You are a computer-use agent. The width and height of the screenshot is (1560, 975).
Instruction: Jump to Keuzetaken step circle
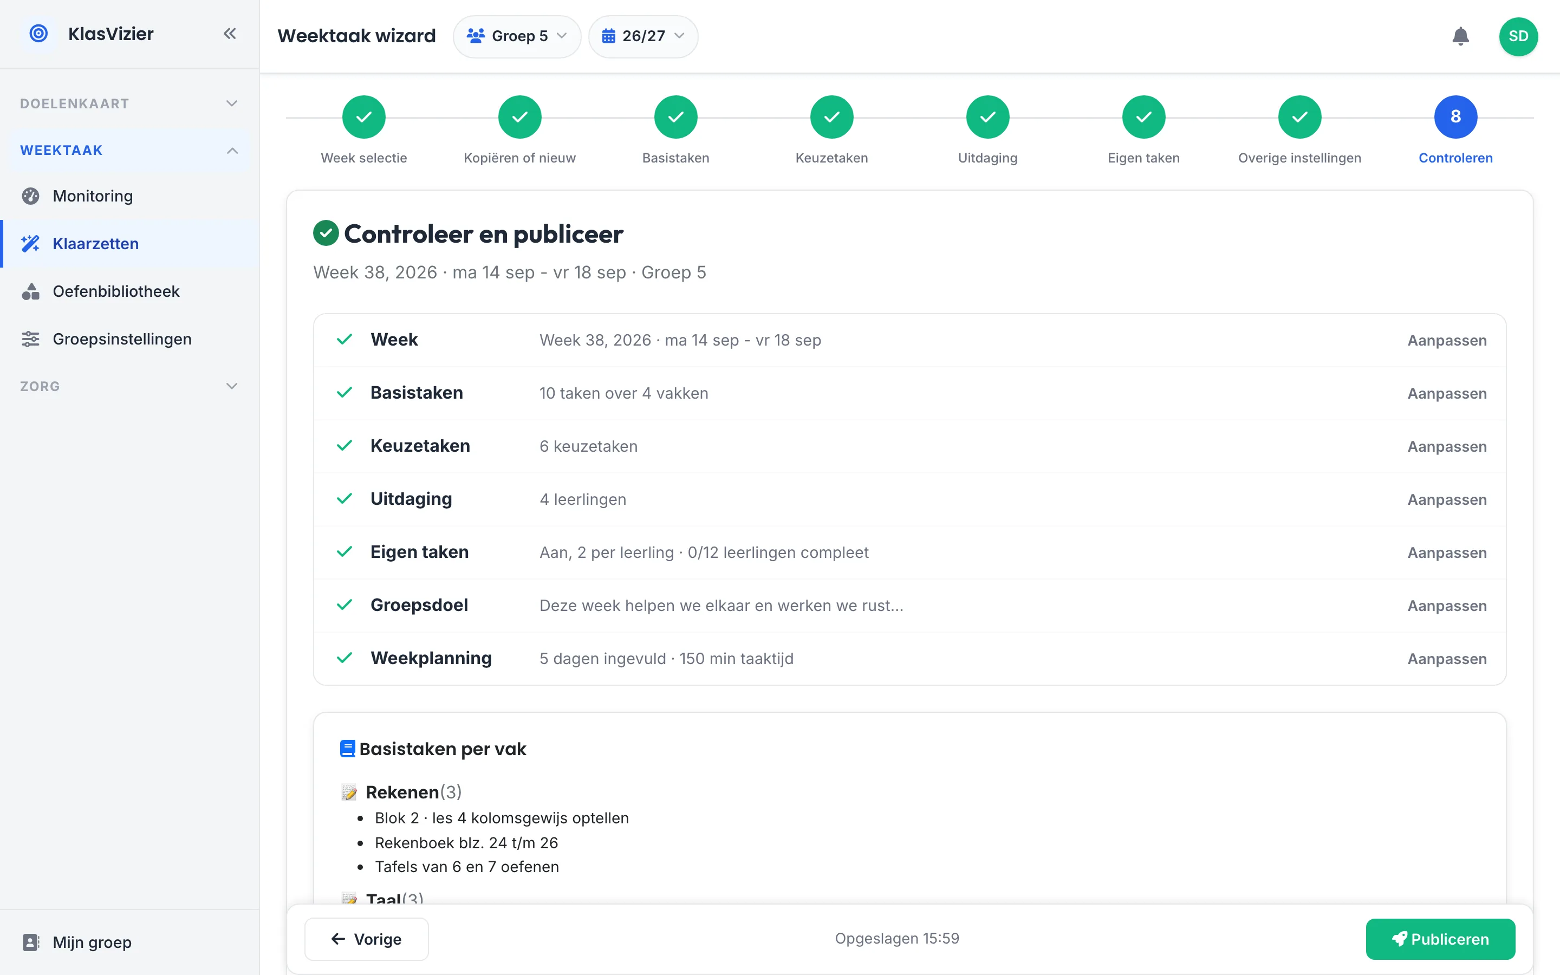(x=831, y=116)
